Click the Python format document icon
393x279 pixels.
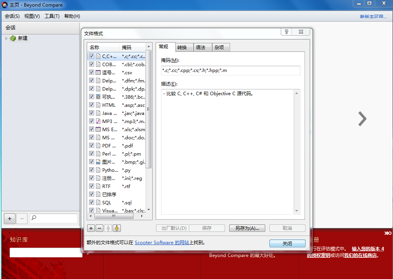click(98, 170)
